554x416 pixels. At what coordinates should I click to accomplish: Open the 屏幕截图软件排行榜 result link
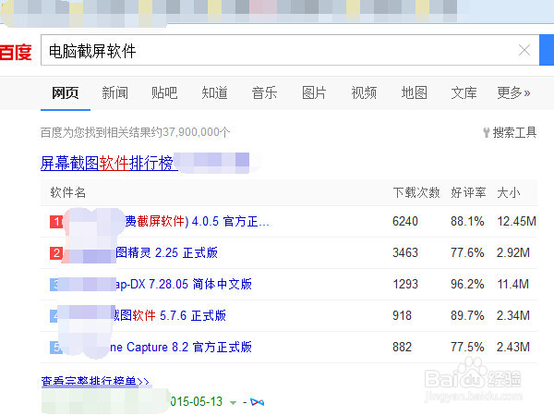click(x=107, y=163)
